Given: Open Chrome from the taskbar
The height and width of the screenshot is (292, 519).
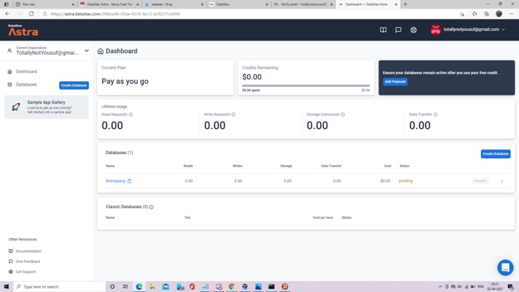Looking at the screenshot, I should point(232,287).
